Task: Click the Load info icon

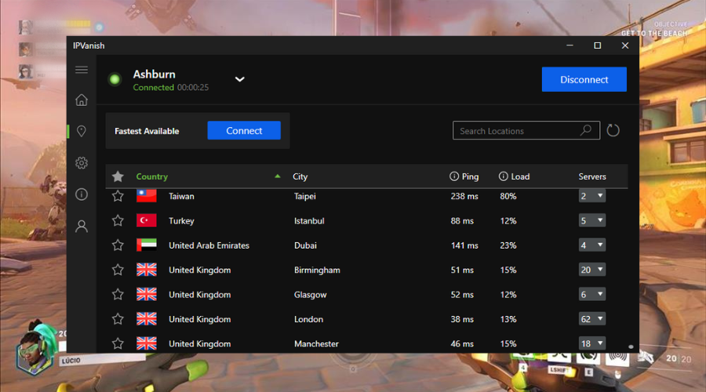Action: click(x=504, y=176)
